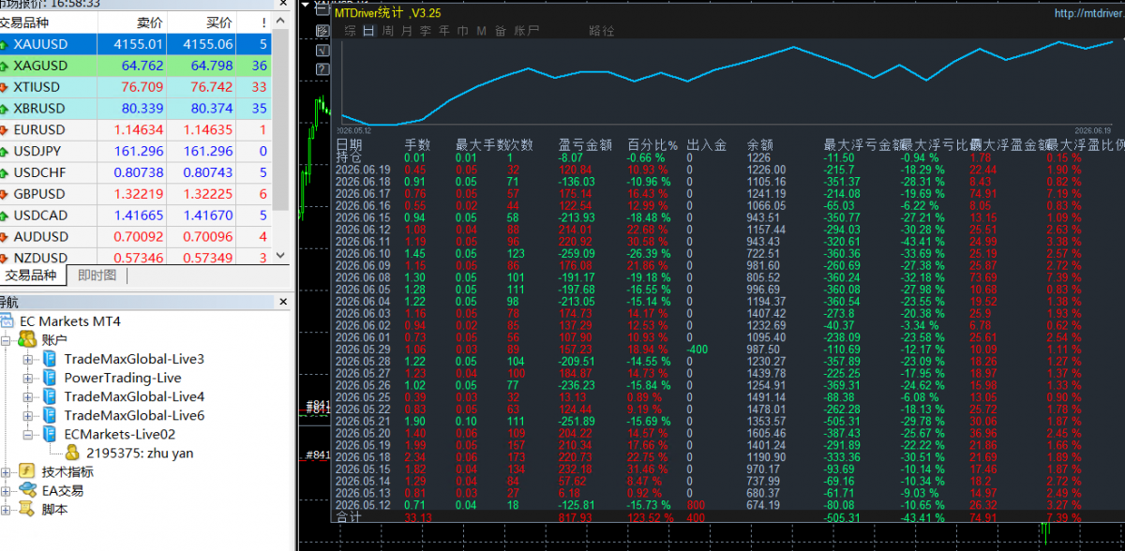Click the up arrow icon beside XAUUSD
Screen dimensions: 1125x551
pyautogui.click(x=4, y=44)
